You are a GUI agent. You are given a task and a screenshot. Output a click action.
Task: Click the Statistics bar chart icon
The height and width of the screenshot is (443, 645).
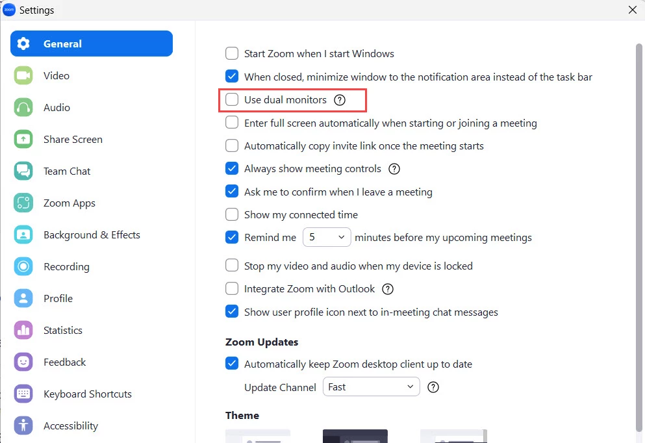[23, 330]
